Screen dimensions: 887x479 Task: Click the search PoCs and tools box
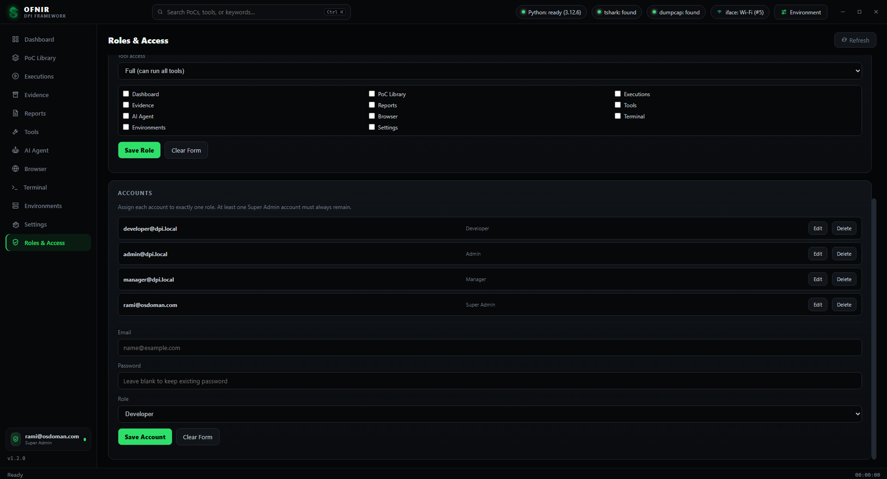pos(251,12)
